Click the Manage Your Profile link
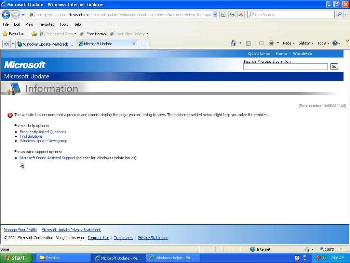The width and height of the screenshot is (350, 263). (20, 230)
